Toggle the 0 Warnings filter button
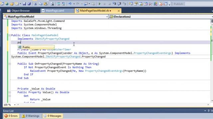 (x=31, y=116)
